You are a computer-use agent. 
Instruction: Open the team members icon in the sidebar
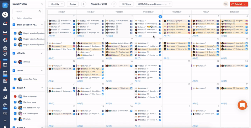(5, 89)
